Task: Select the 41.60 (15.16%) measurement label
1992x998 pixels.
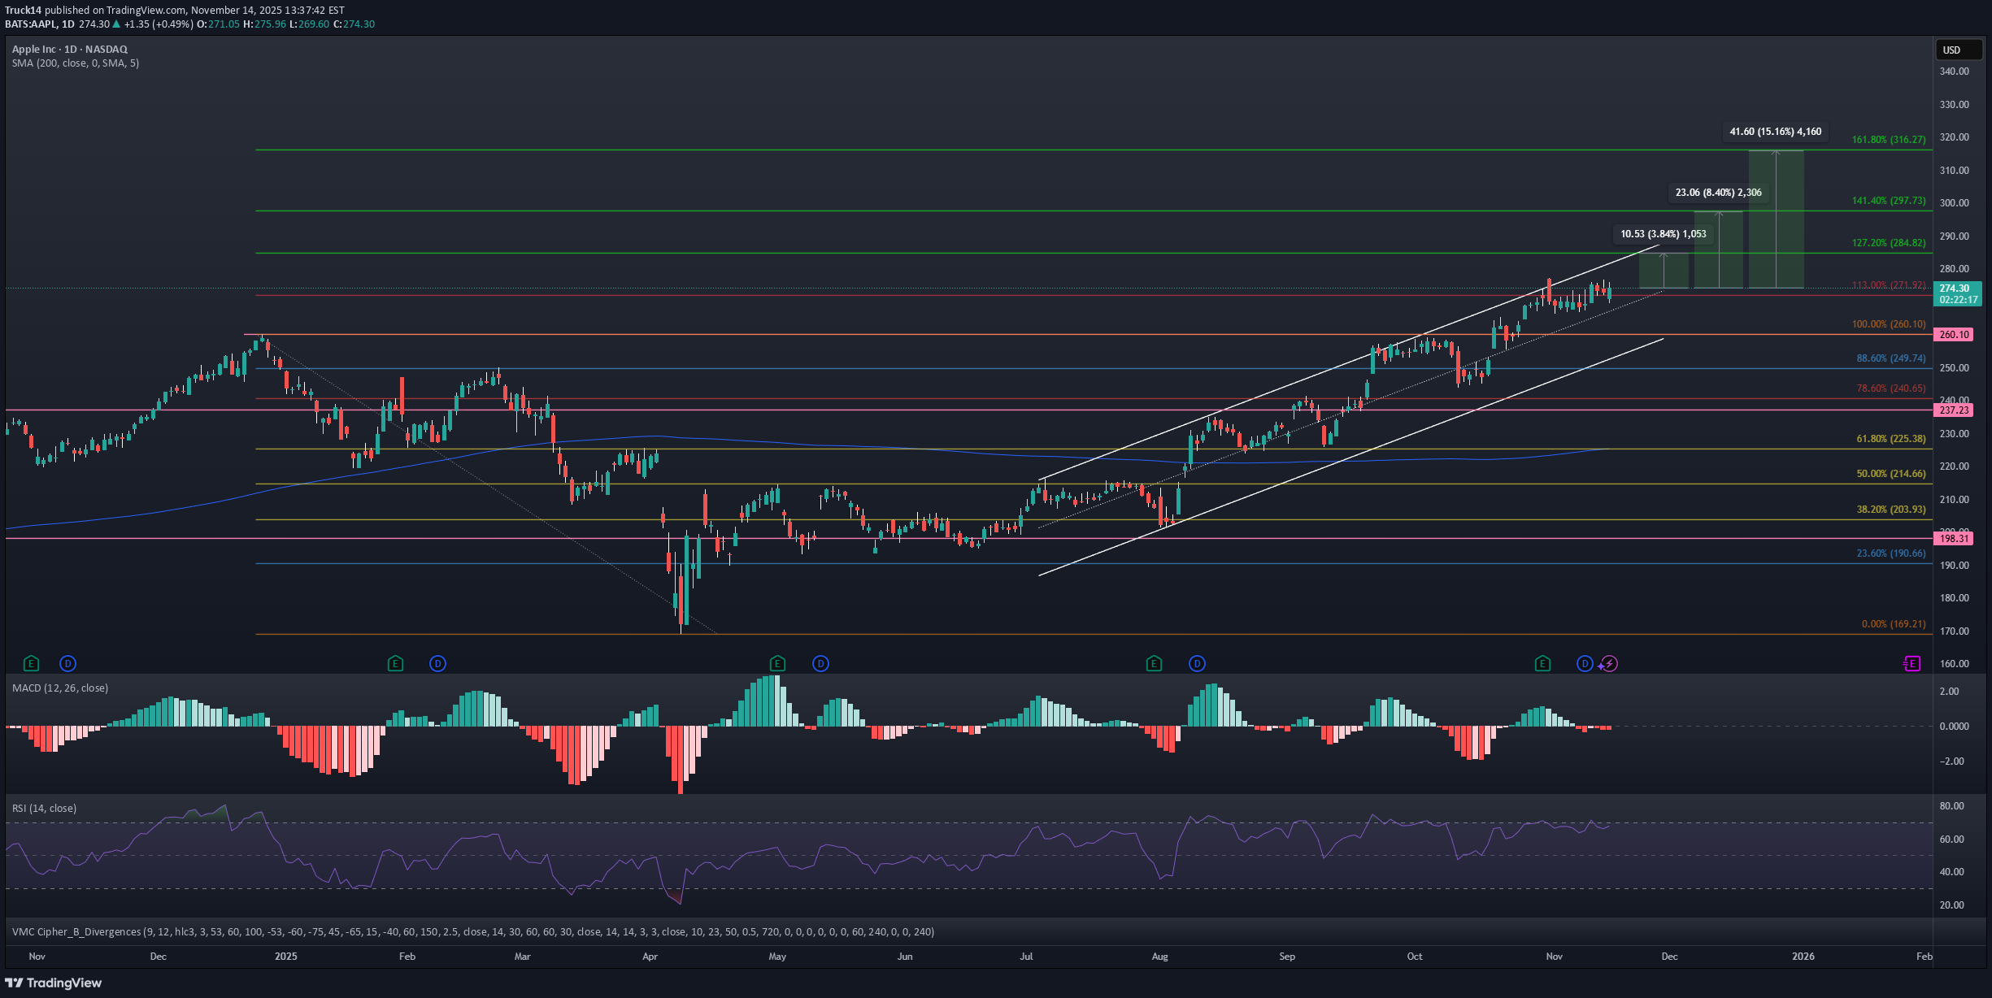Action: pos(1775,132)
